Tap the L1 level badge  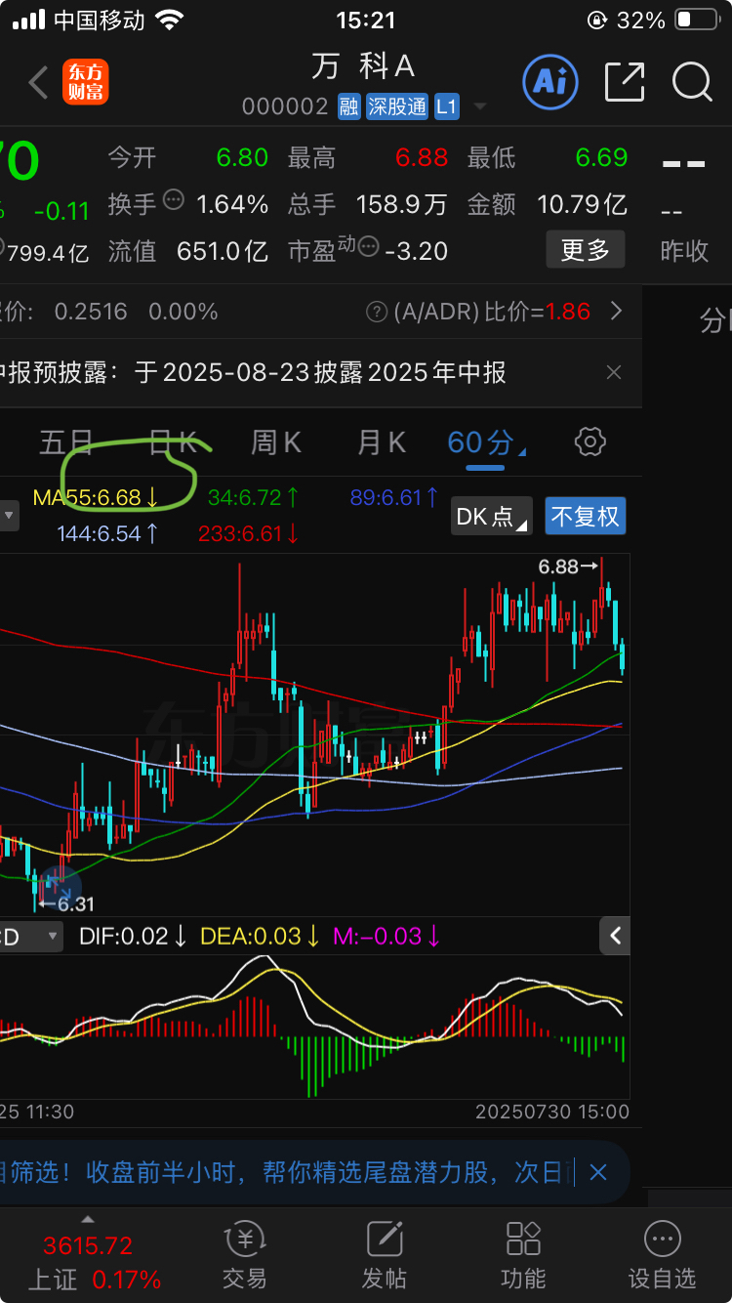pos(446,107)
